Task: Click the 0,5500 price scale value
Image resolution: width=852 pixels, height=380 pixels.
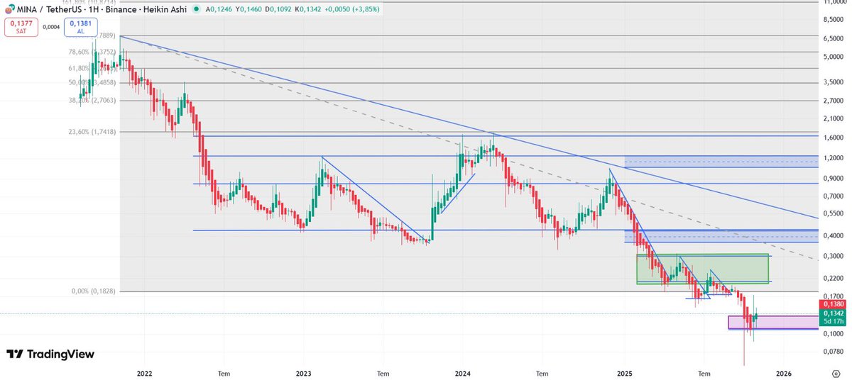Action: point(832,213)
